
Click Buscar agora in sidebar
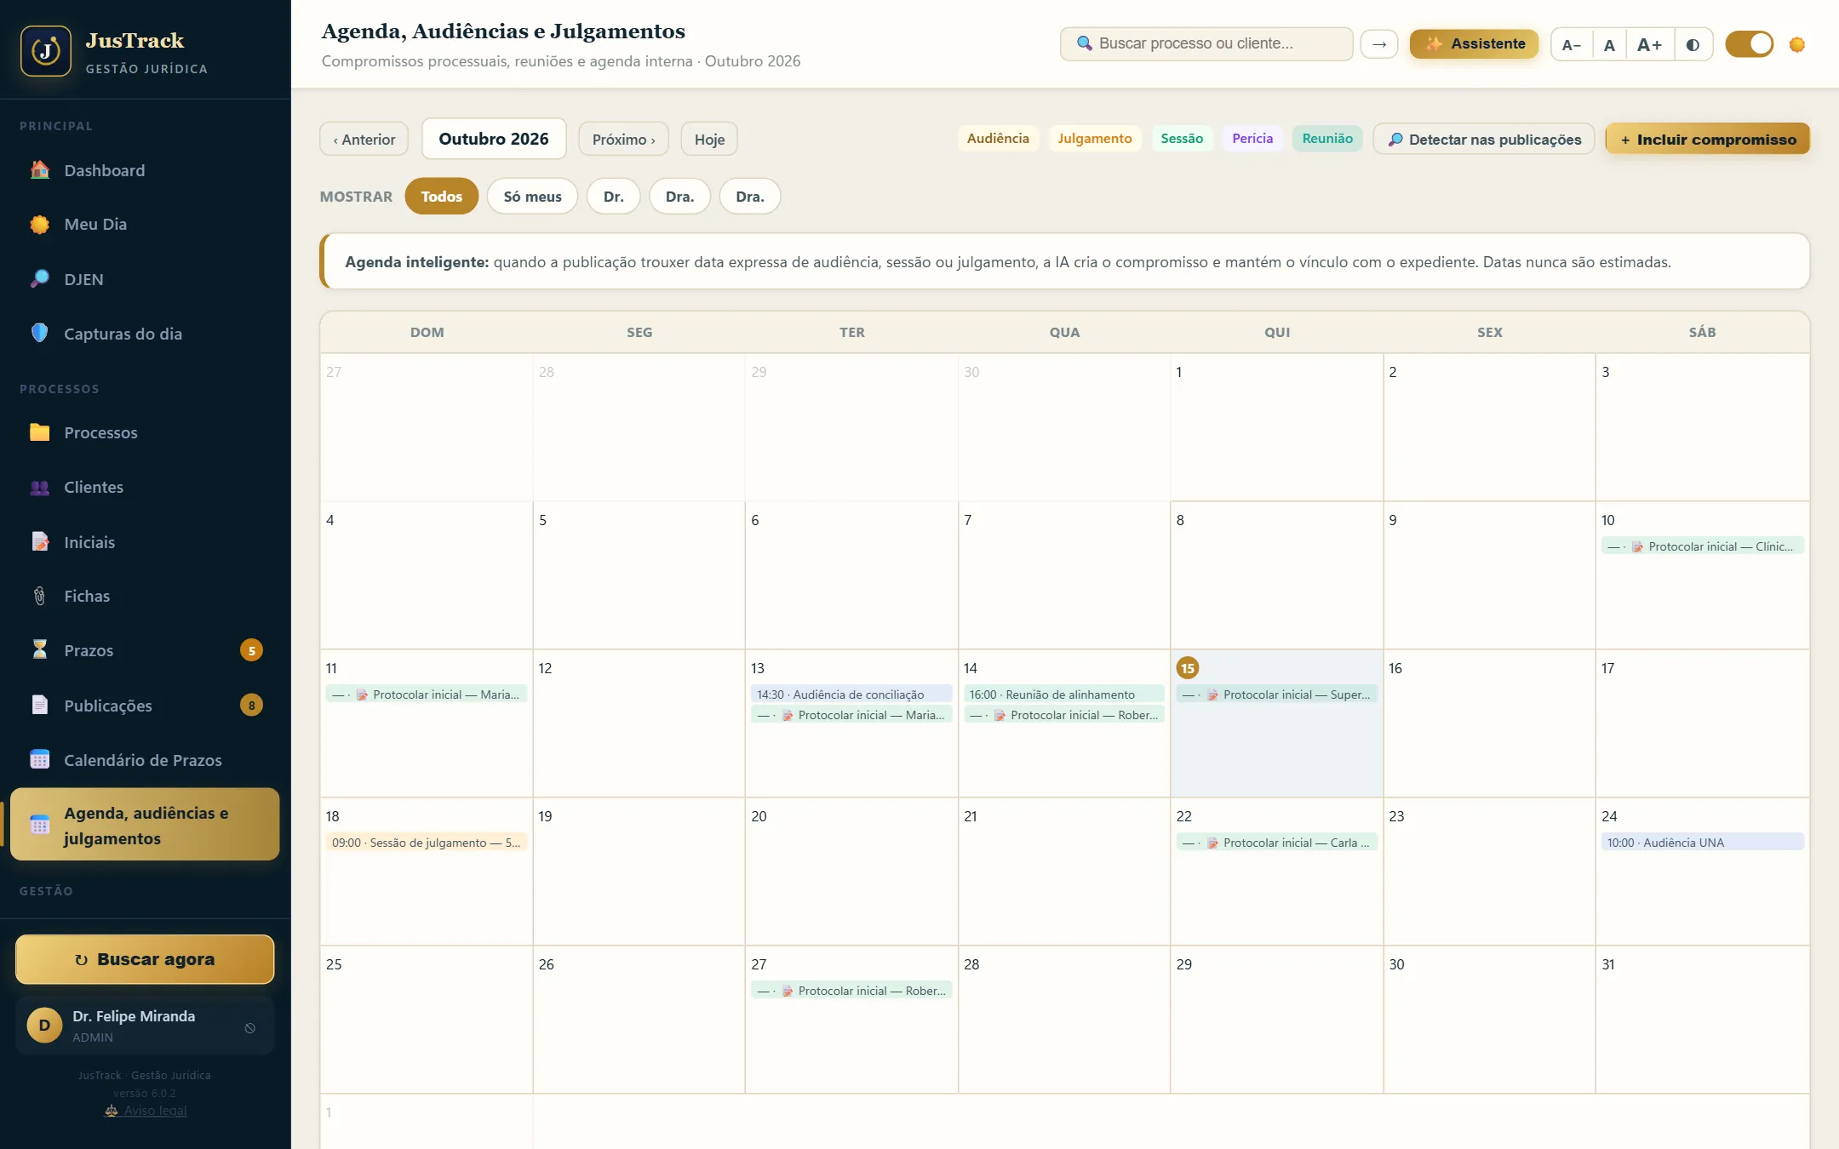pyautogui.click(x=145, y=959)
